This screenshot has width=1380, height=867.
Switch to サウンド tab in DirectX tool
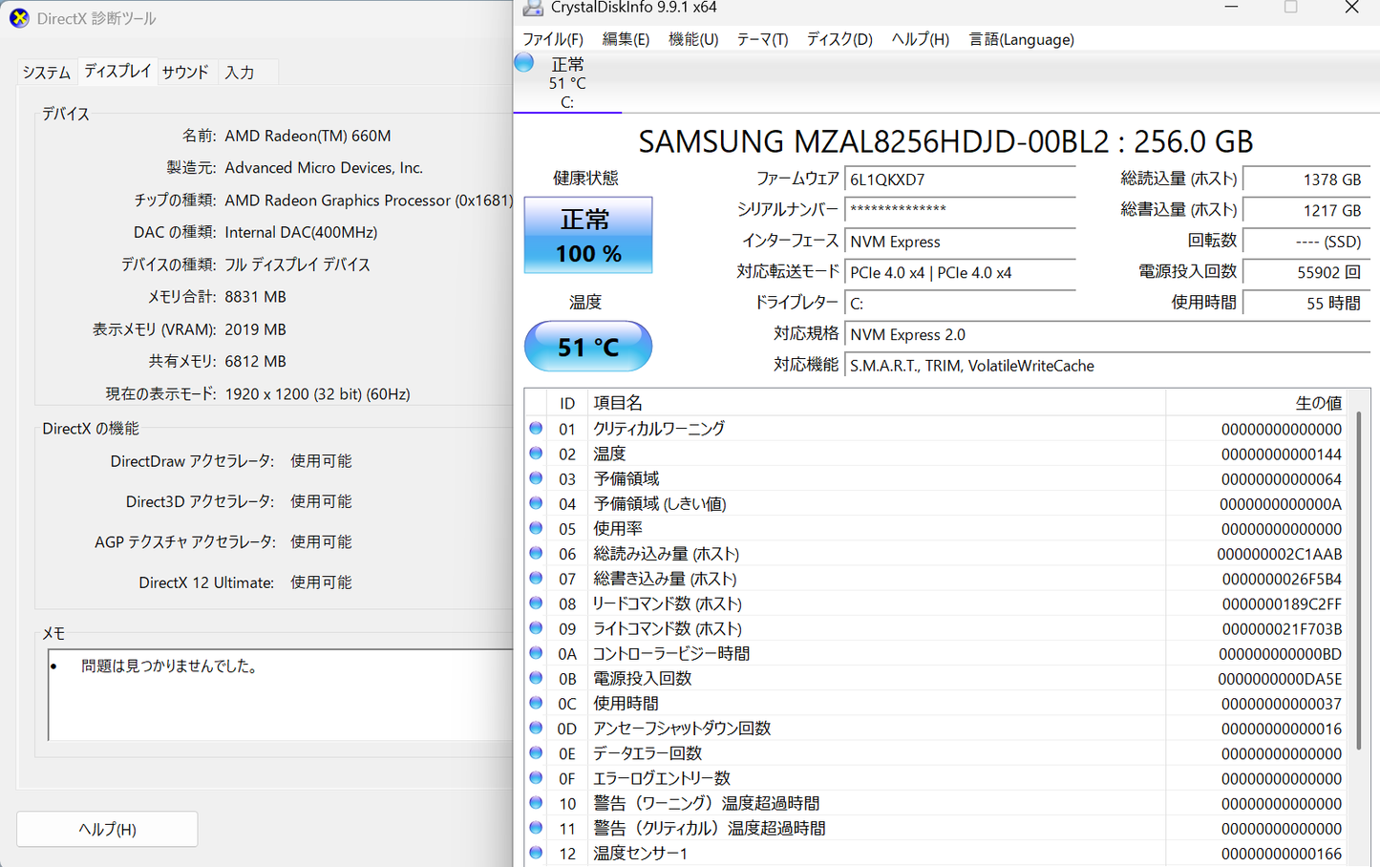[x=185, y=73]
